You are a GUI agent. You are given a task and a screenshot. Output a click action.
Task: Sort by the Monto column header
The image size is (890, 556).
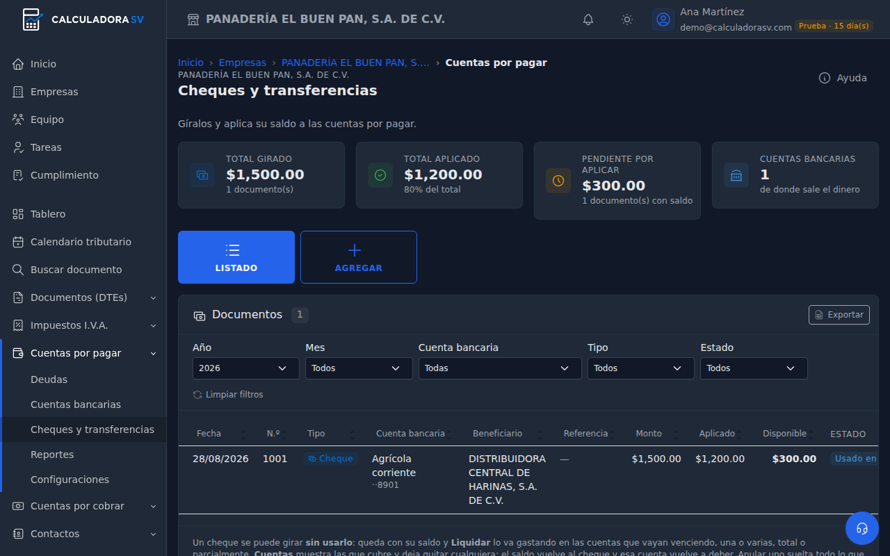click(x=655, y=434)
